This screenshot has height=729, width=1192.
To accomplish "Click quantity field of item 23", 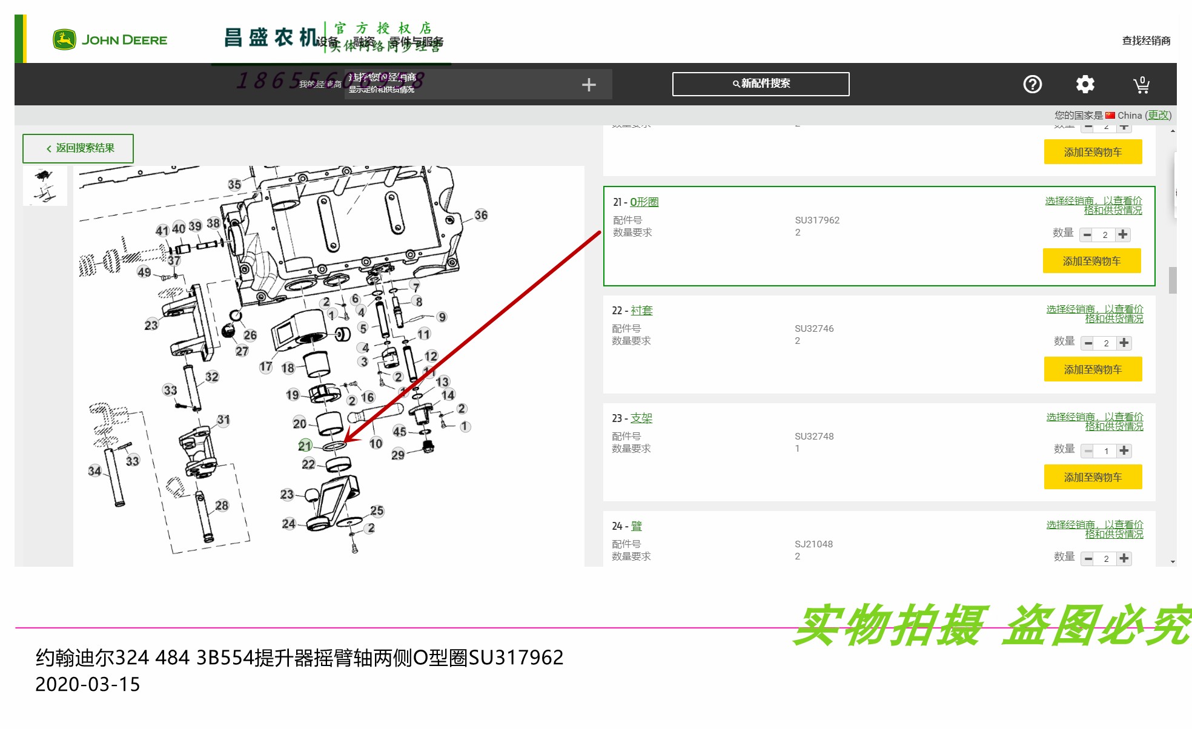I will click(x=1106, y=451).
